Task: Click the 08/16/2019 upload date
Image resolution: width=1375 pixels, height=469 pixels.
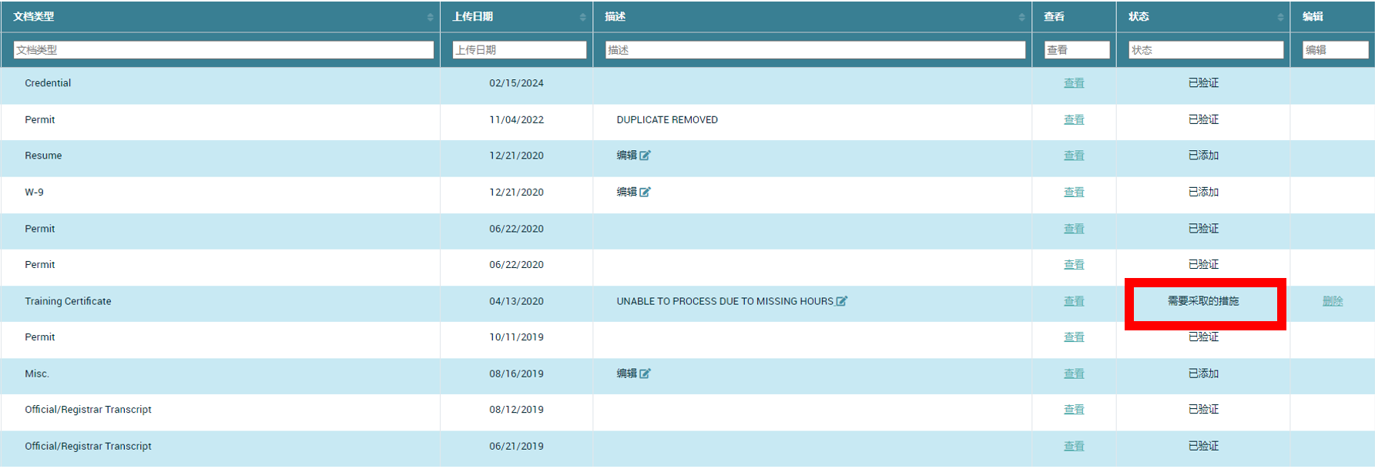Action: (x=516, y=374)
